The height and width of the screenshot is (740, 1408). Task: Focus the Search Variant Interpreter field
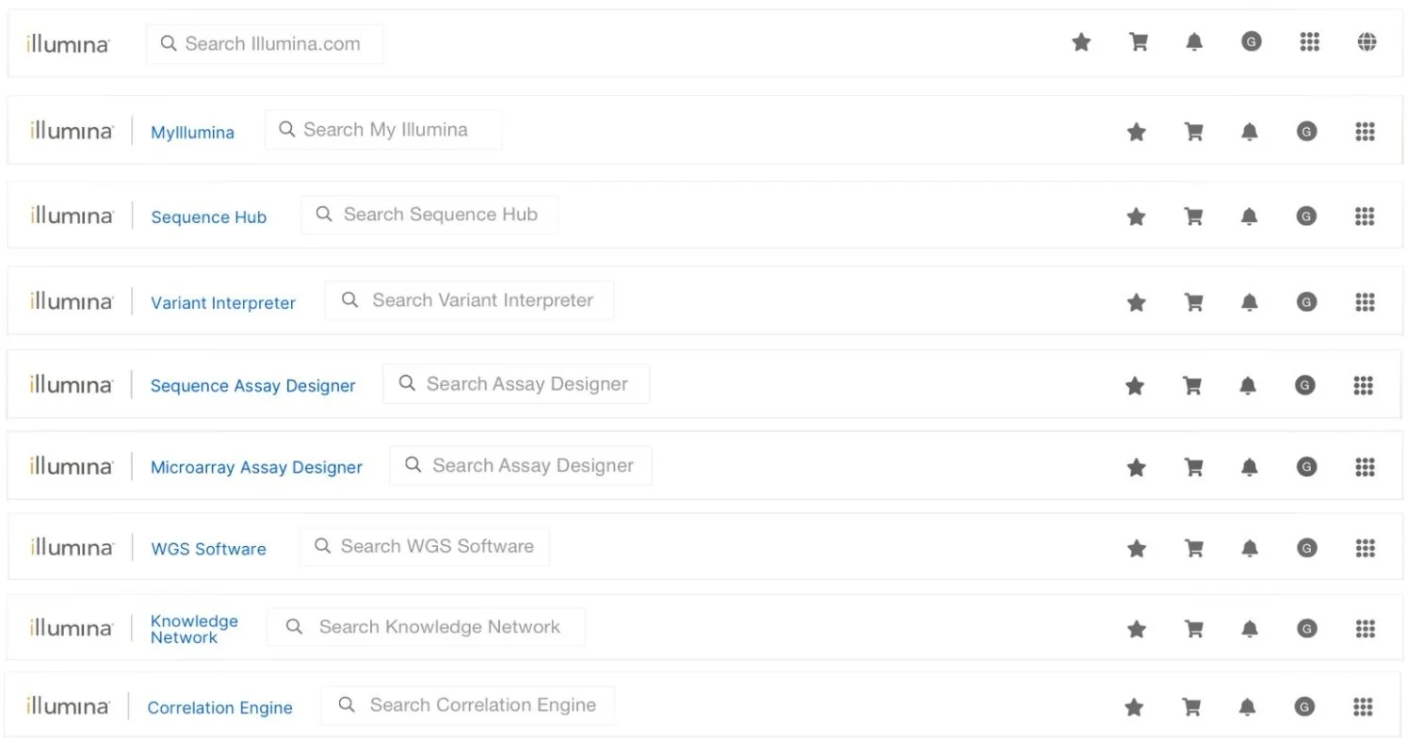click(469, 300)
